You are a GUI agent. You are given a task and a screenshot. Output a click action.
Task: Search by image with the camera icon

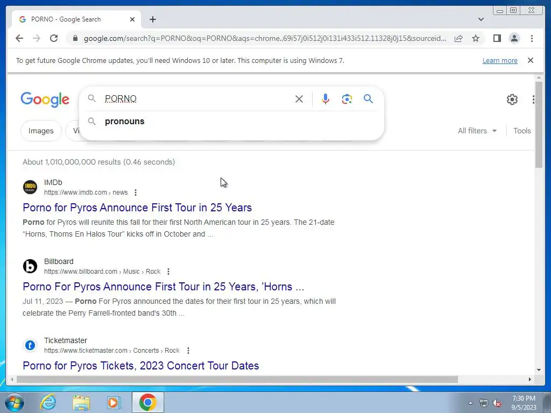click(347, 99)
